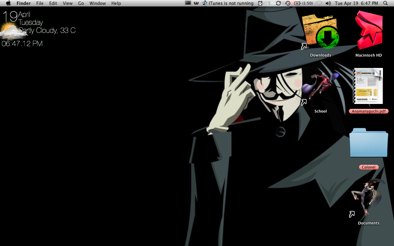Select the Colonel folder icon
Screen dimensions: 394x246
(369, 143)
